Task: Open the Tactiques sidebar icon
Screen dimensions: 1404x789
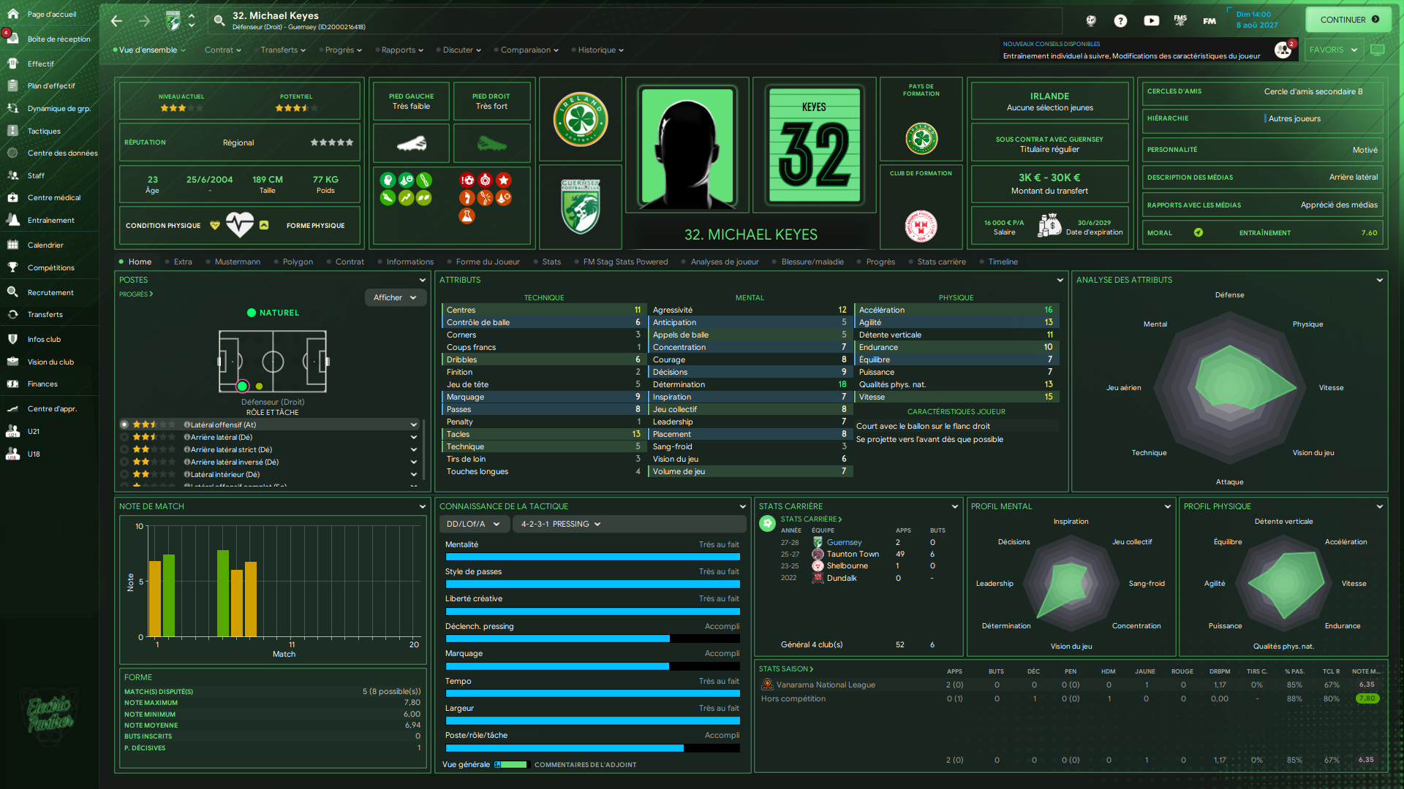Action: point(12,131)
